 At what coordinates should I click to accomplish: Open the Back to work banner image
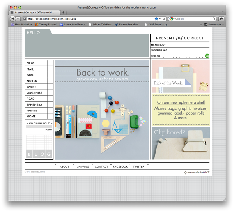click(102, 110)
